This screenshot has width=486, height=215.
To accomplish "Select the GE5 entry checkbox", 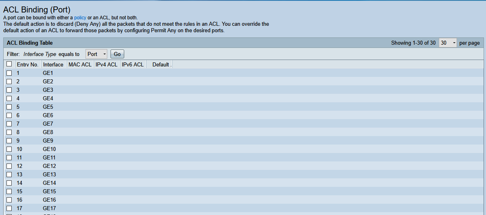I will click(x=9, y=107).
